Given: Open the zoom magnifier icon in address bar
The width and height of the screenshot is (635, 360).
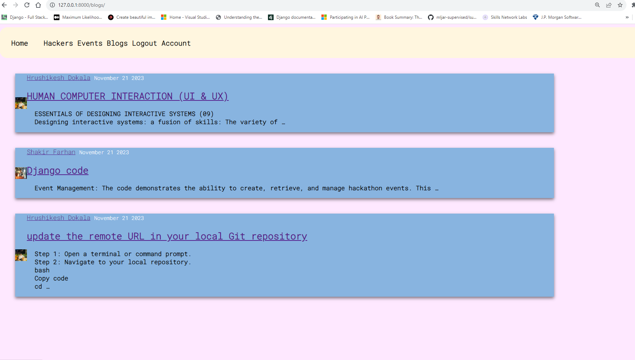Looking at the screenshot, I should coord(597,5).
